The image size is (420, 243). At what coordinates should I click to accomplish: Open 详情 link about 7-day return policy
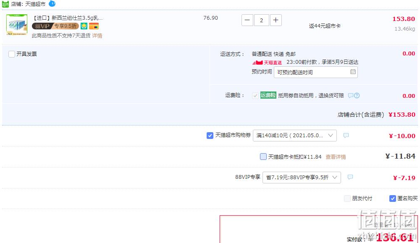[x=97, y=36]
